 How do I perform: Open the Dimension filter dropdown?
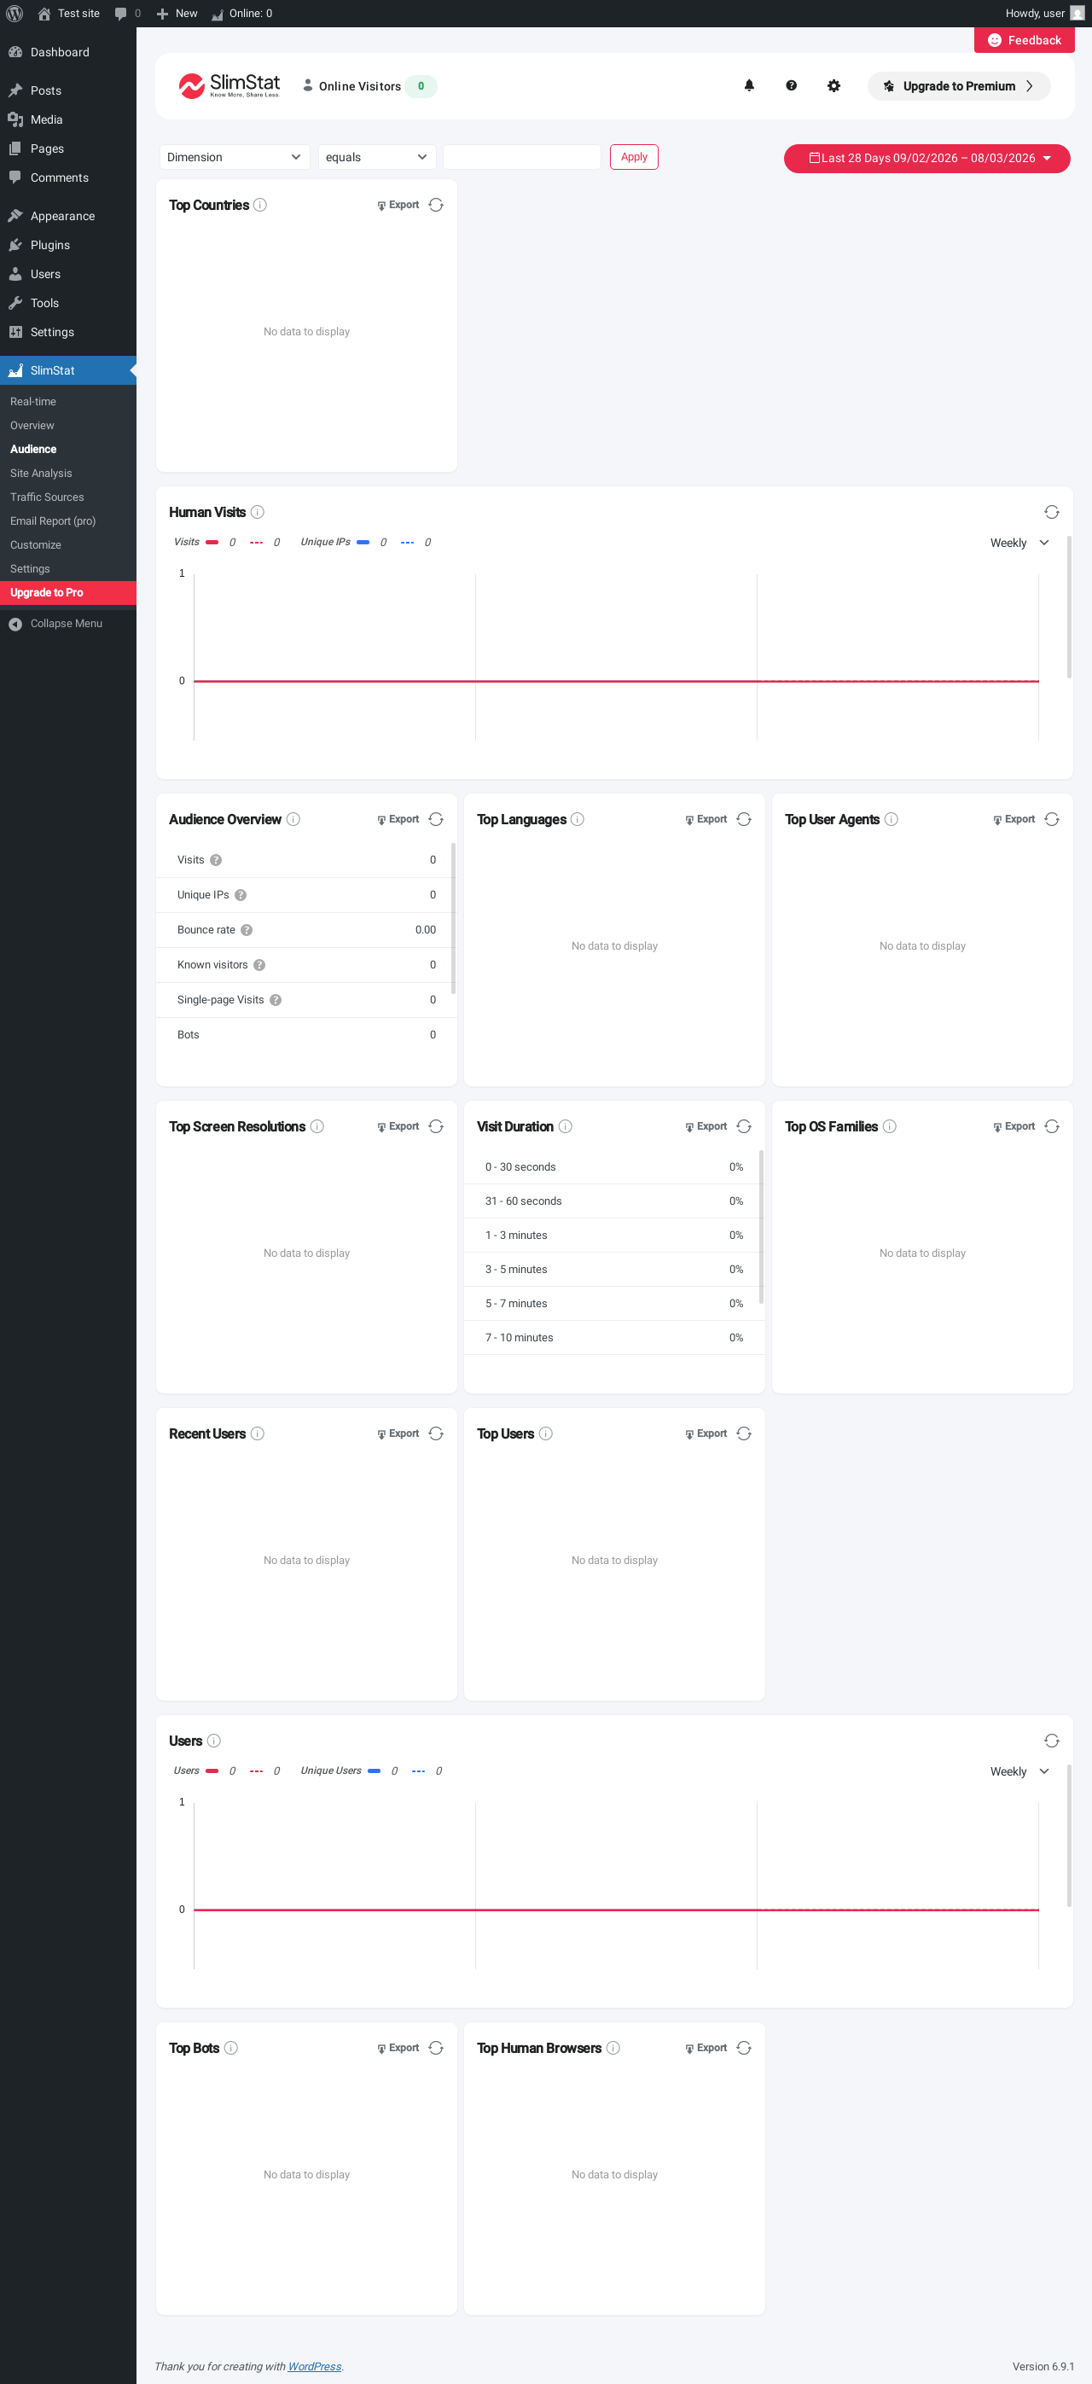point(234,157)
